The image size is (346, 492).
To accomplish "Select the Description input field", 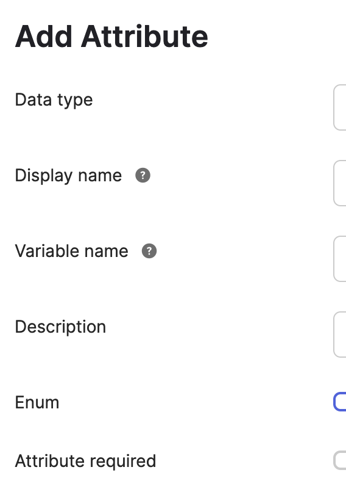I will 340,335.
